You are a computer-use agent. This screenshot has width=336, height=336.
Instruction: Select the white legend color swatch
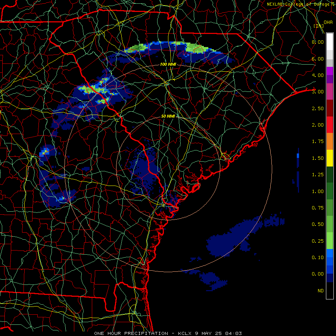click(330, 42)
